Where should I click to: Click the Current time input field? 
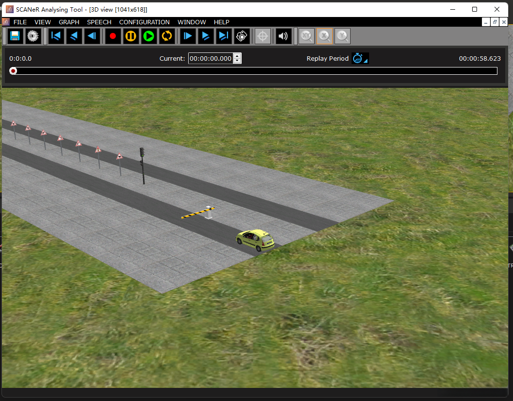(x=211, y=58)
